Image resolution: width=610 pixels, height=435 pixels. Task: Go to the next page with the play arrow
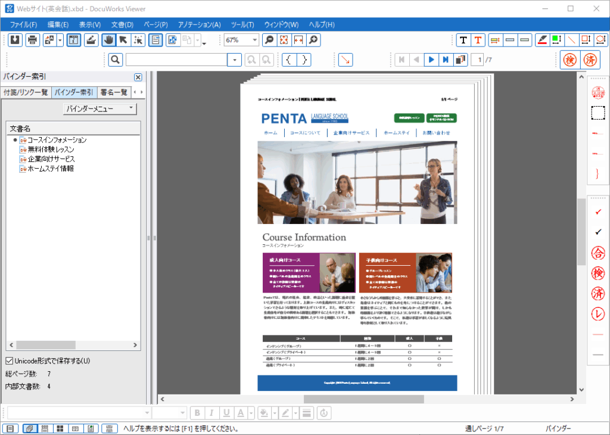click(x=431, y=60)
